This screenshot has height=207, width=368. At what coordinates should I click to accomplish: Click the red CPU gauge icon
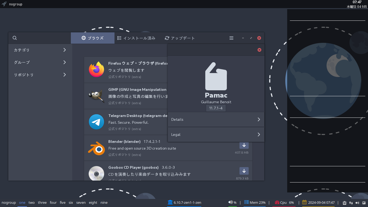[x=277, y=202]
